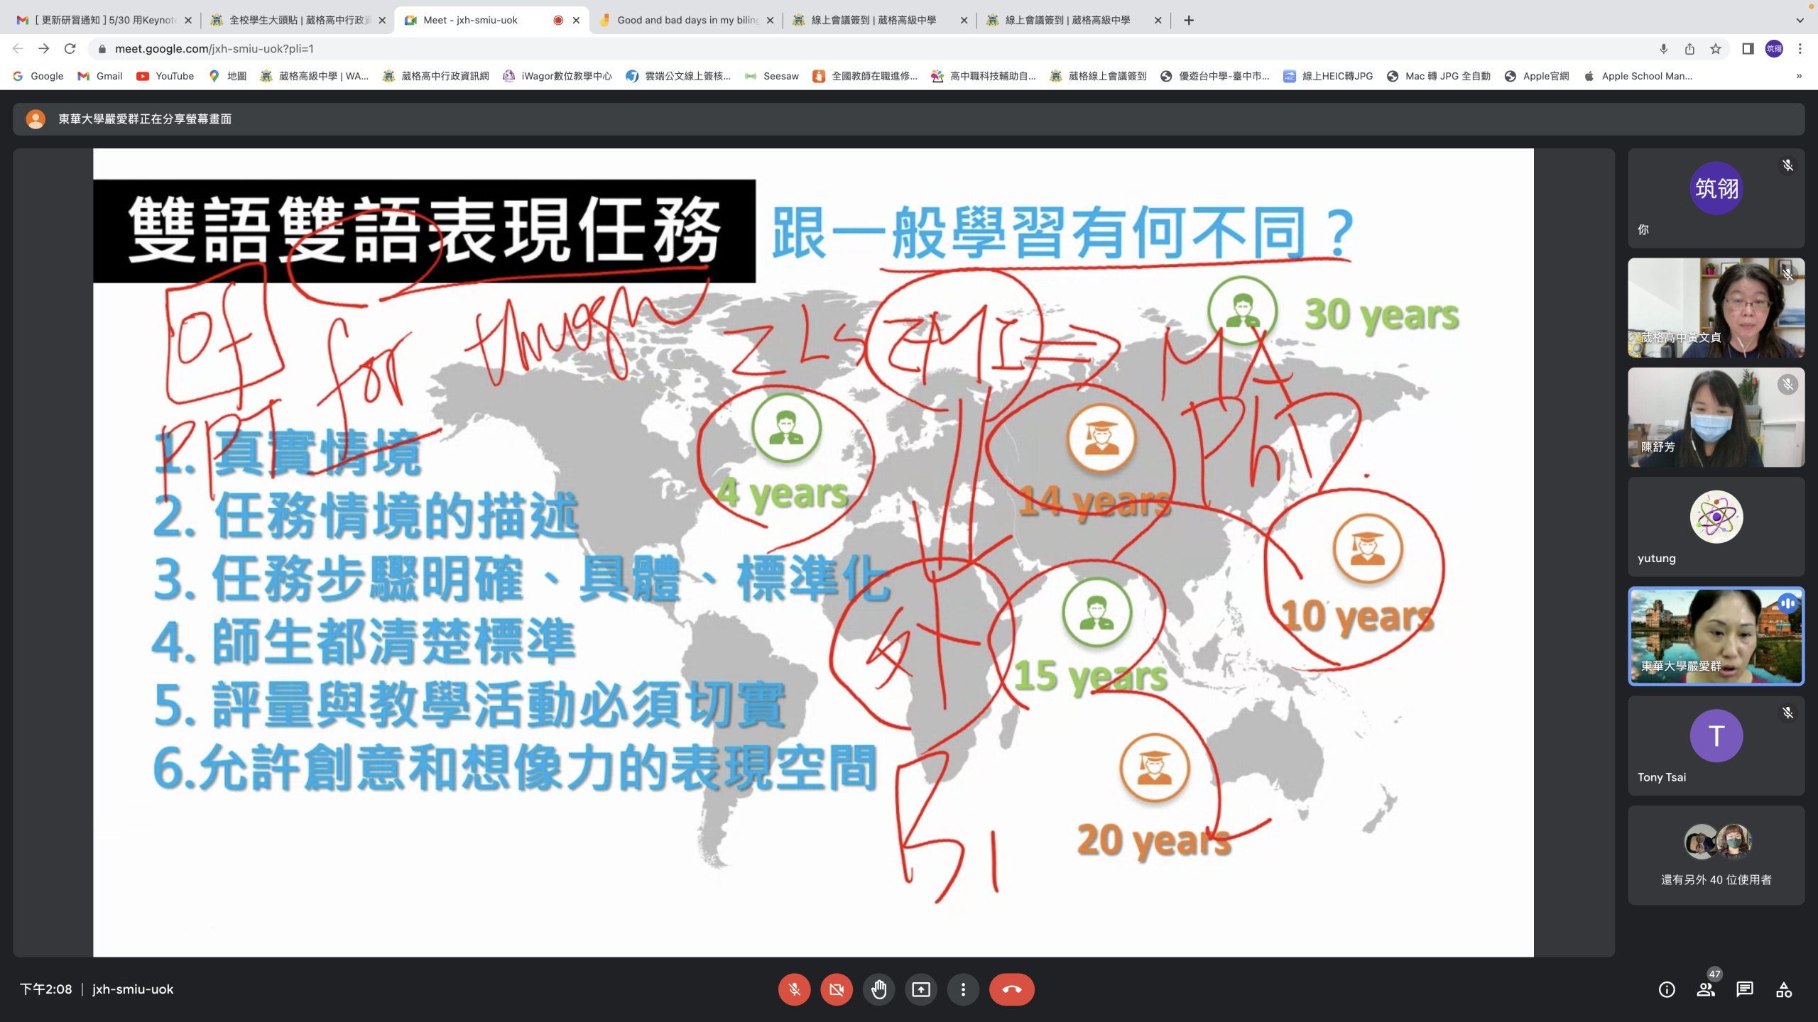Viewport: 1818px width, 1022px height.
Task: Leave the call with red hangup button
Action: tap(1011, 989)
